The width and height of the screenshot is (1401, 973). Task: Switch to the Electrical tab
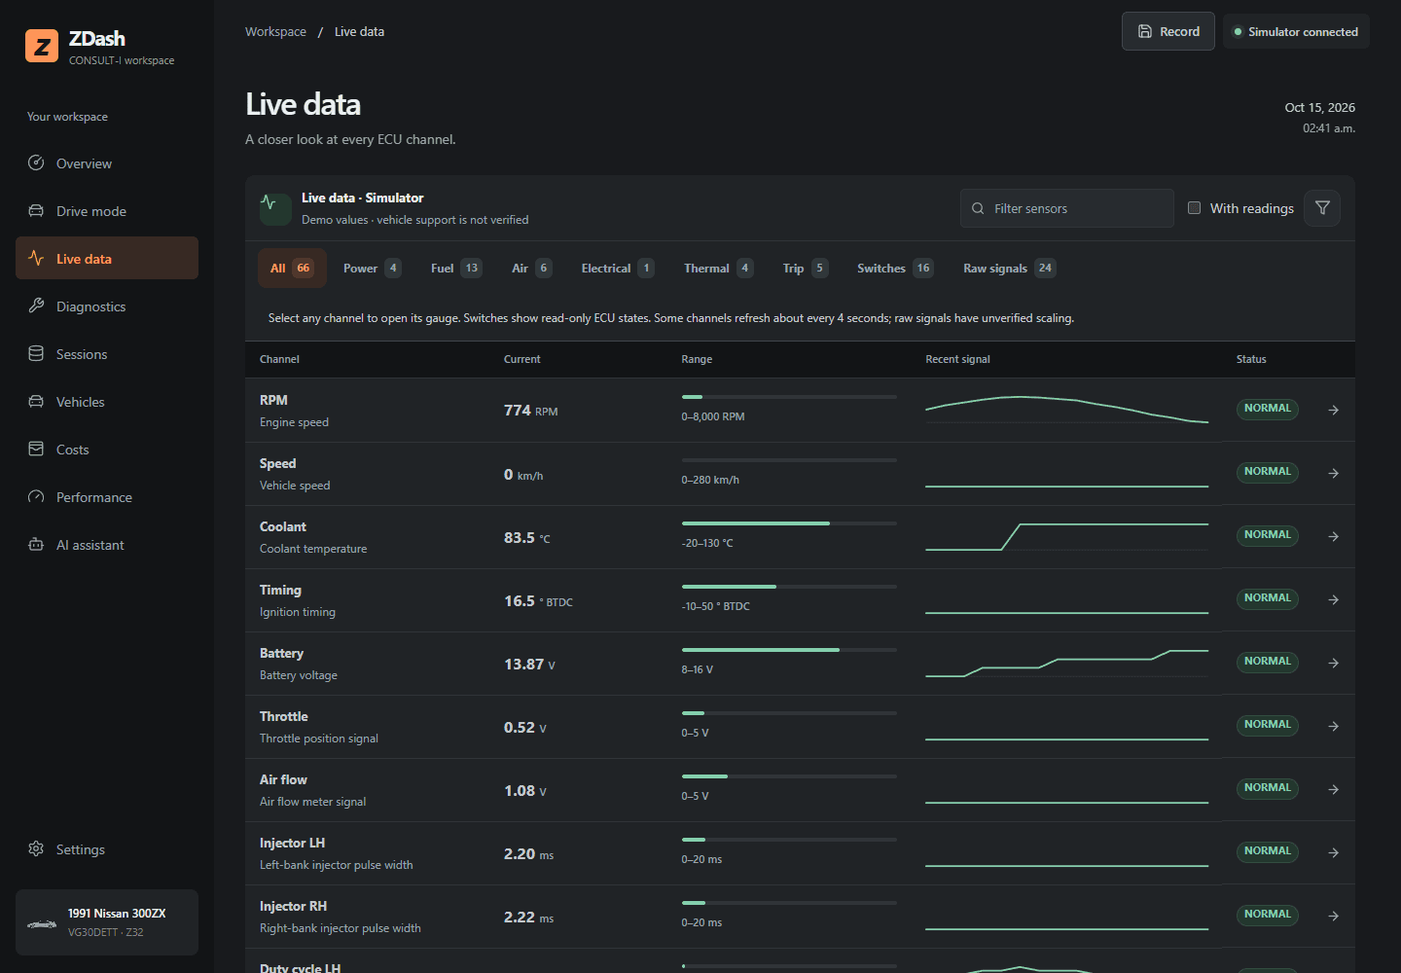(x=618, y=269)
